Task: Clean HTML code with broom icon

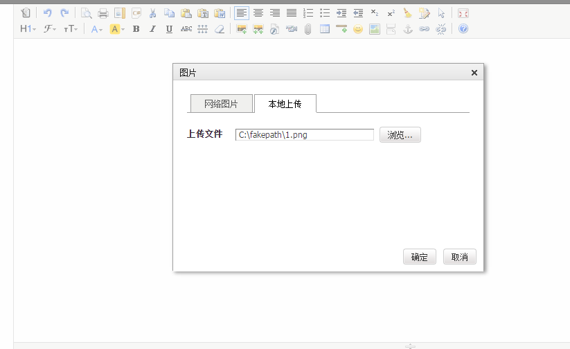Action: (x=408, y=13)
